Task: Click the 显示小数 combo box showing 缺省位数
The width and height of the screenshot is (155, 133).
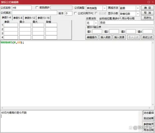Action: point(130,14)
